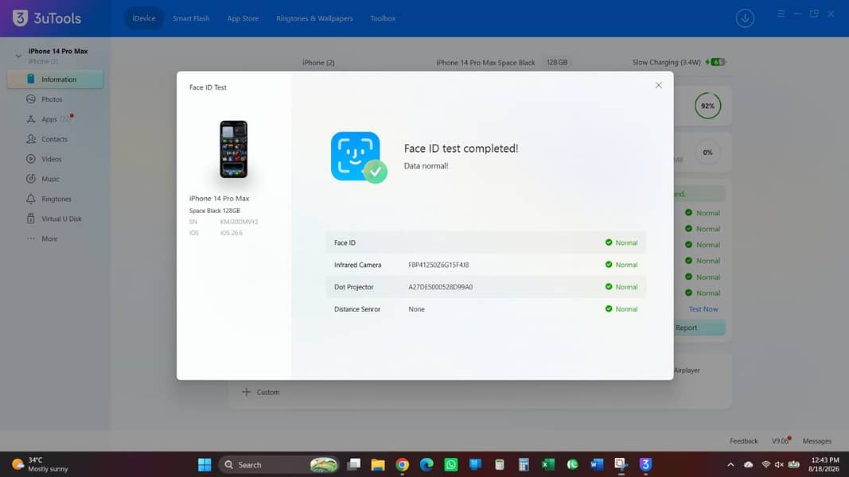Viewport: 849px width, 477px height.
Task: Click Normal status on Infrared Camera row
Action: coord(621,265)
